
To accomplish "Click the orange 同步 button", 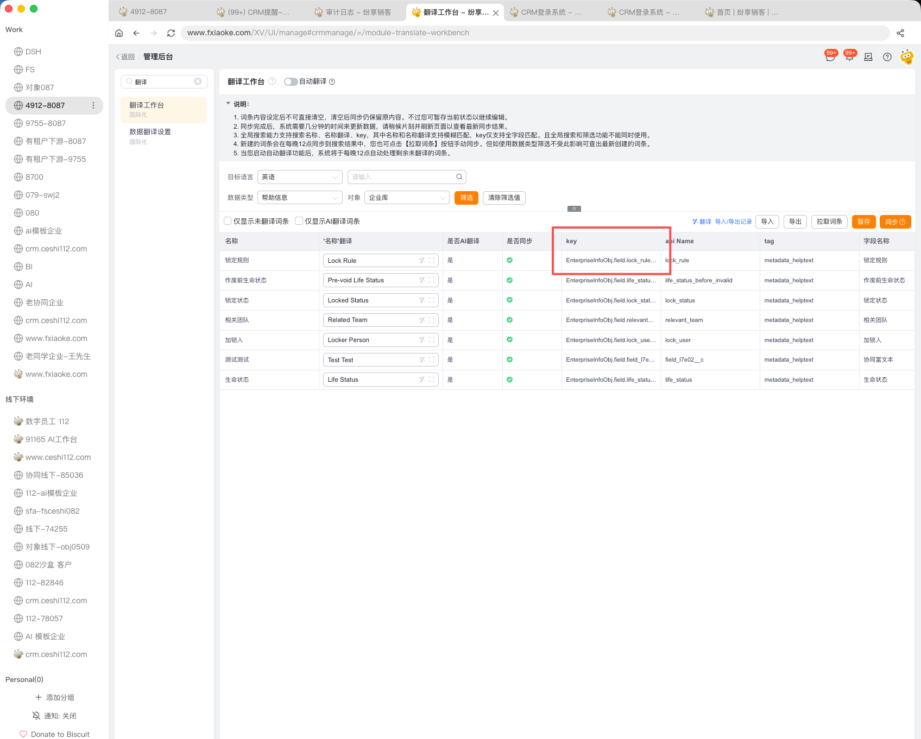I will coord(895,222).
